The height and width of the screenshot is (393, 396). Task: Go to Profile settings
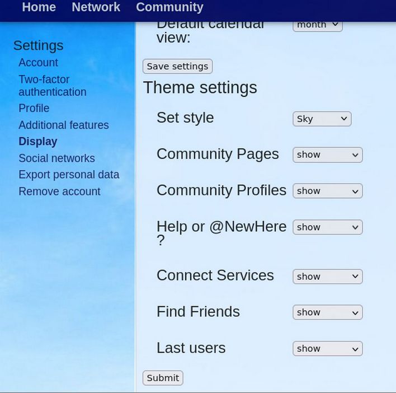34,108
